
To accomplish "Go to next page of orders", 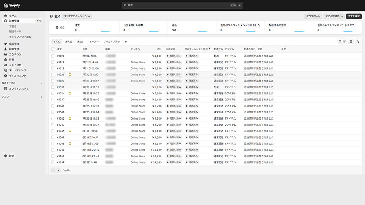I will [58, 171].
